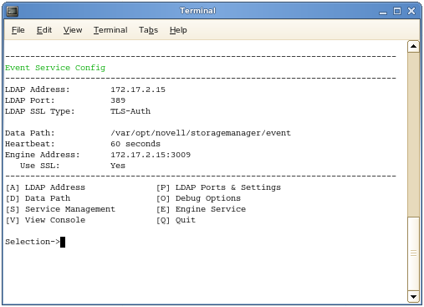The image size is (424, 307).
Task: Click the '[A] LDAP Address' option
Action: click(x=45, y=187)
